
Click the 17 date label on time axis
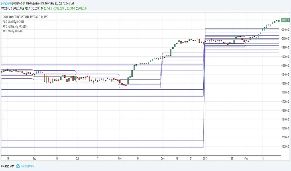click(97, 159)
